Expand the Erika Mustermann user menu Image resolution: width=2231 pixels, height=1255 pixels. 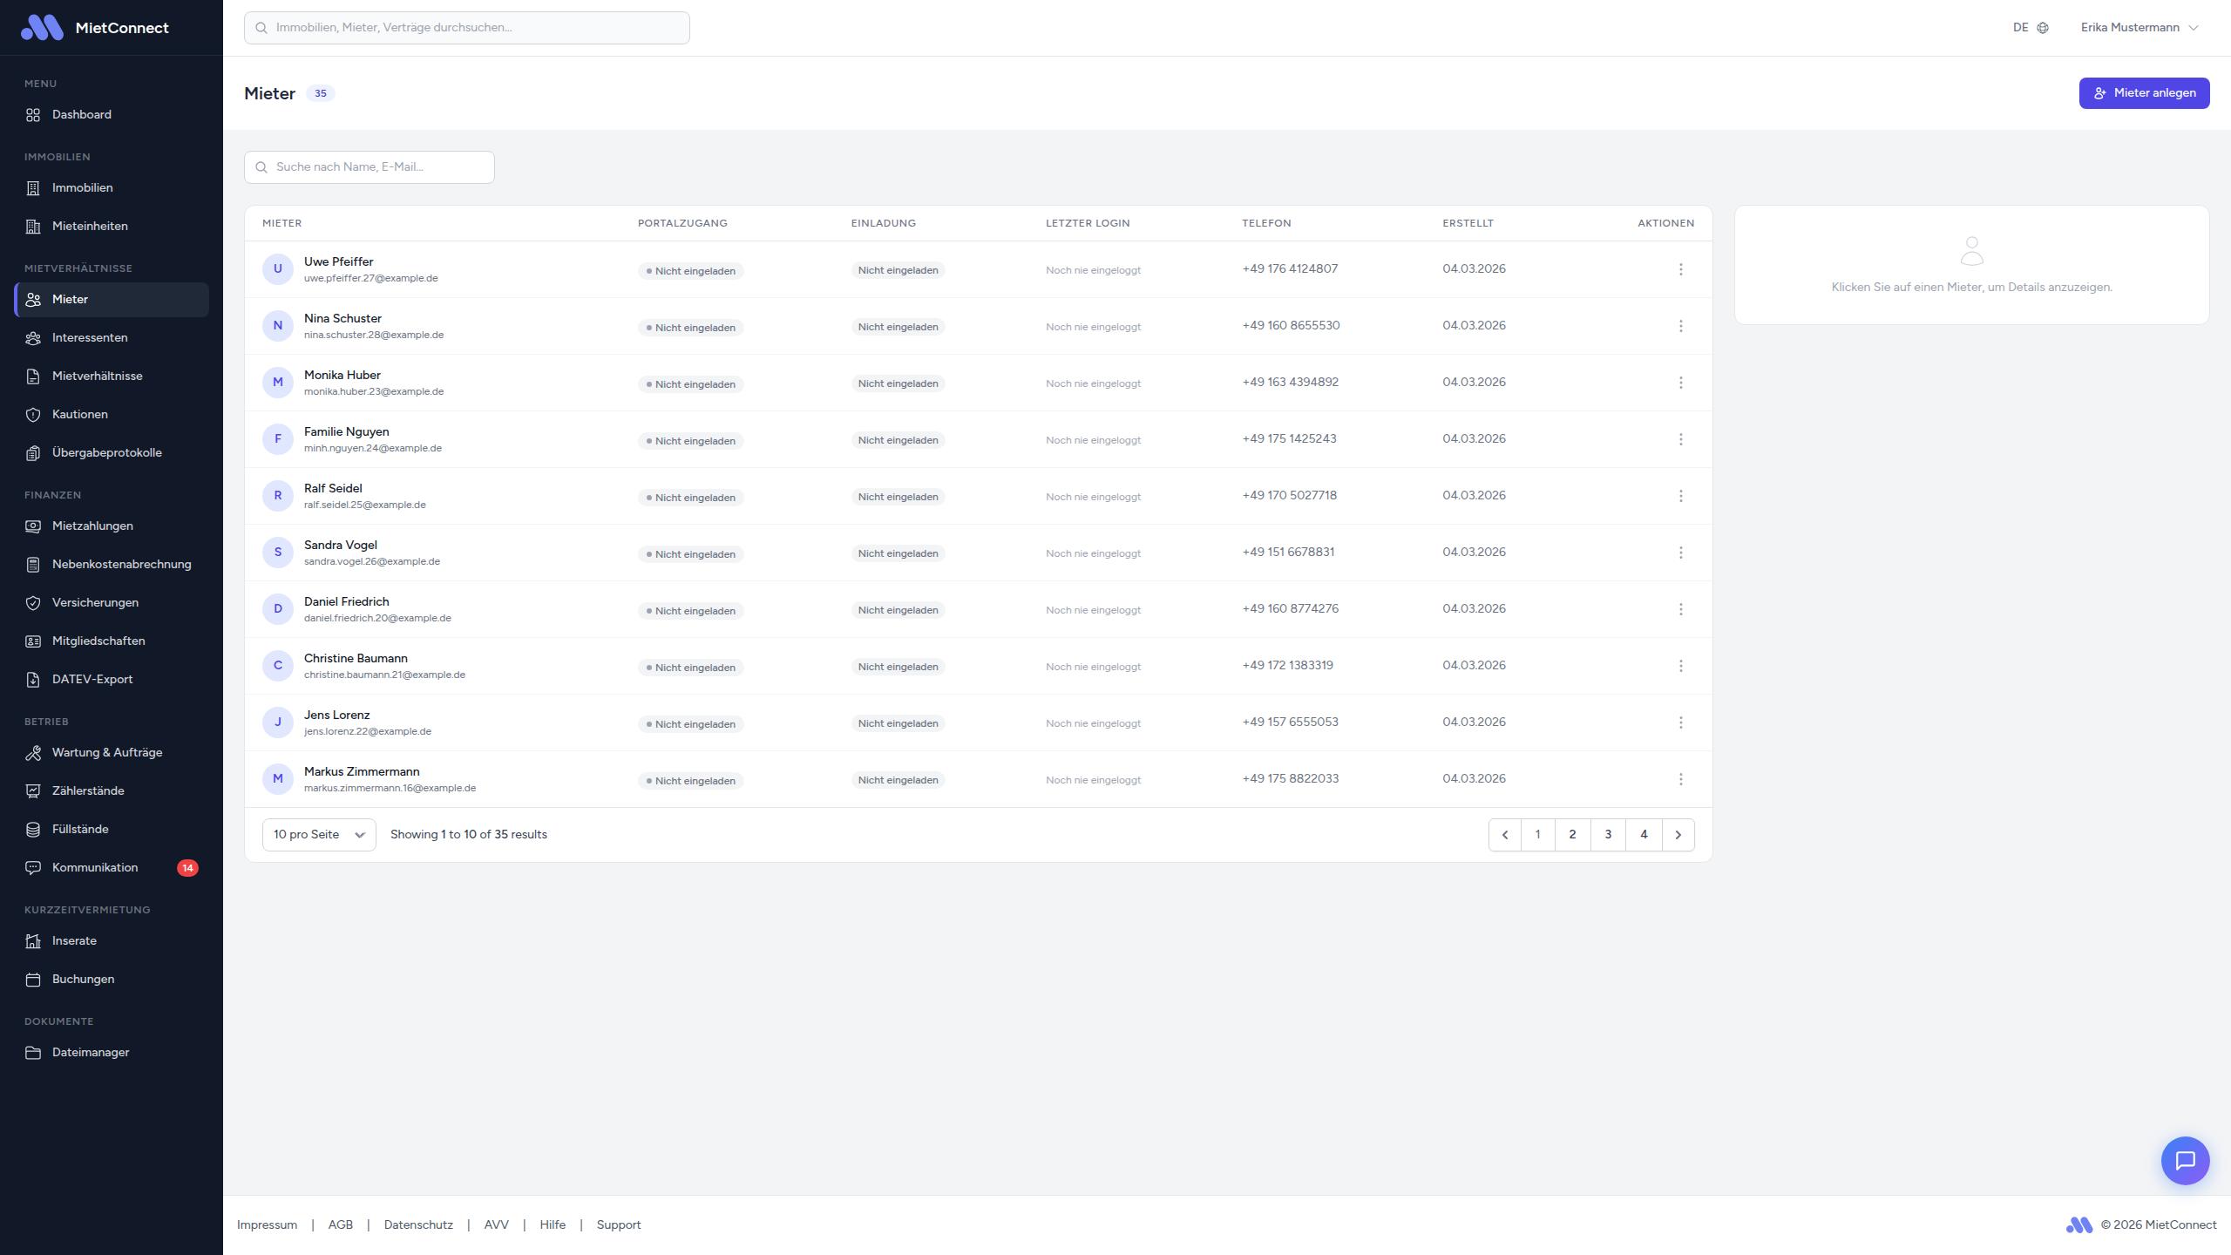(x=2139, y=28)
